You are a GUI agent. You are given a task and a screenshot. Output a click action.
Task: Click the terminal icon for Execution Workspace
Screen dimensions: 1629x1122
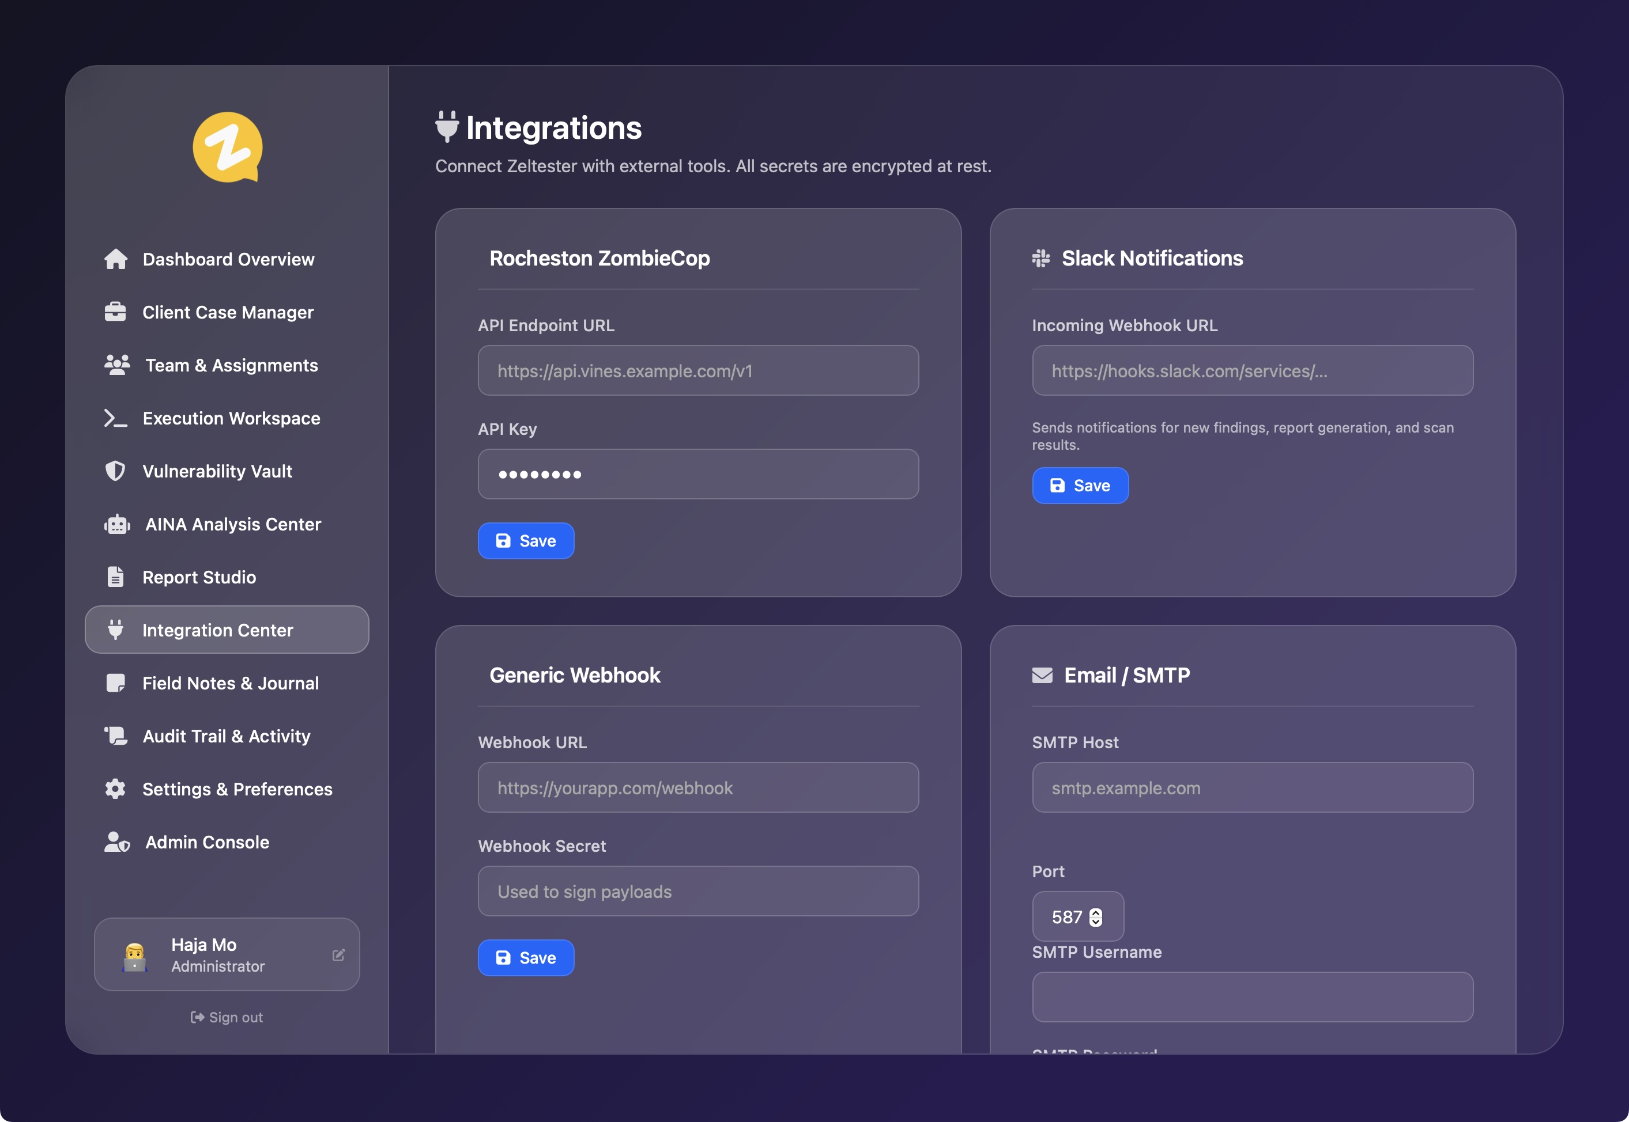115,418
